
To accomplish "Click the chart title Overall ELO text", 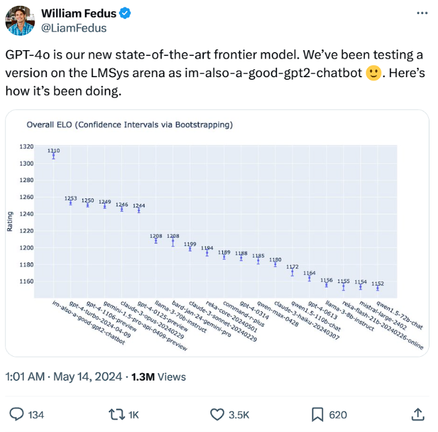I will [x=129, y=124].
